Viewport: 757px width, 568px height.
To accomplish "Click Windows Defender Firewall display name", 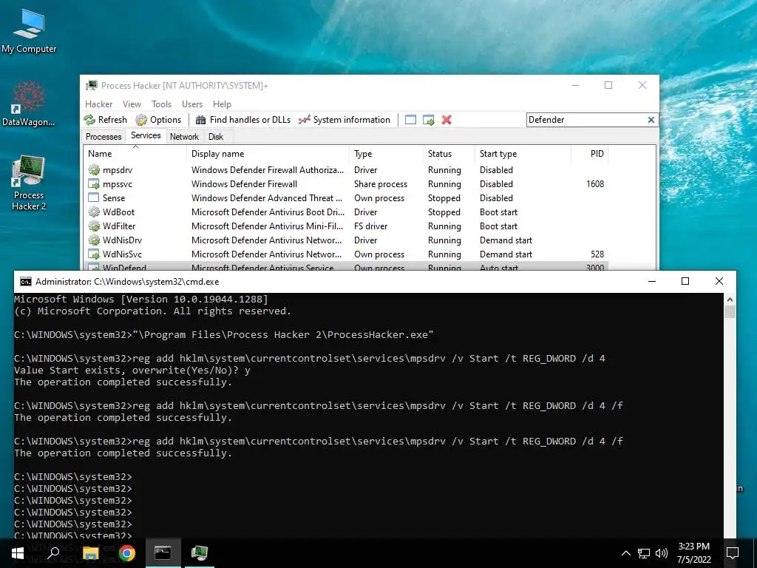I will tap(244, 184).
